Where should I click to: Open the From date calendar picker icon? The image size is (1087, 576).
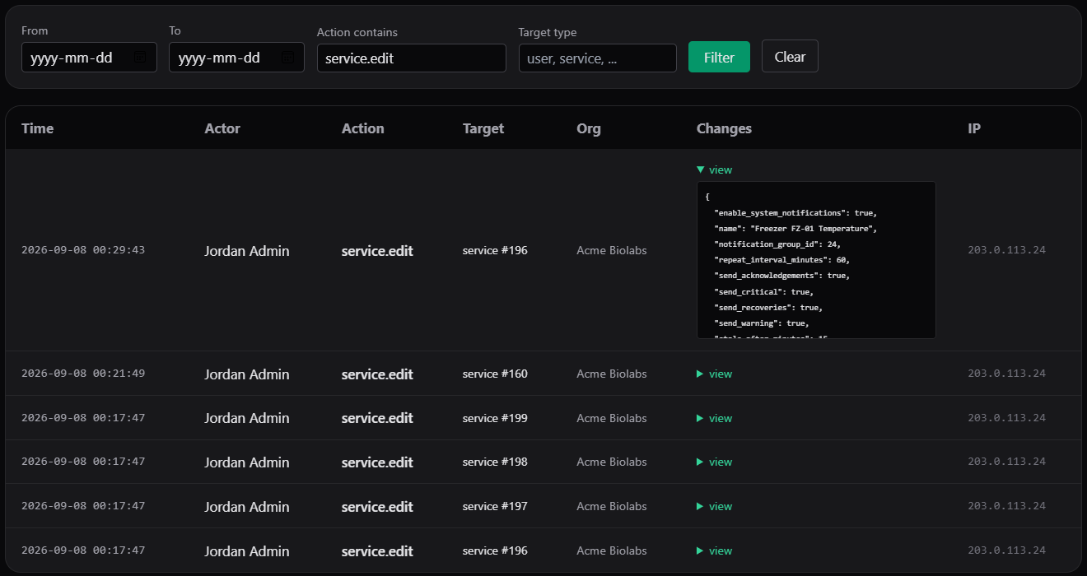pos(140,58)
